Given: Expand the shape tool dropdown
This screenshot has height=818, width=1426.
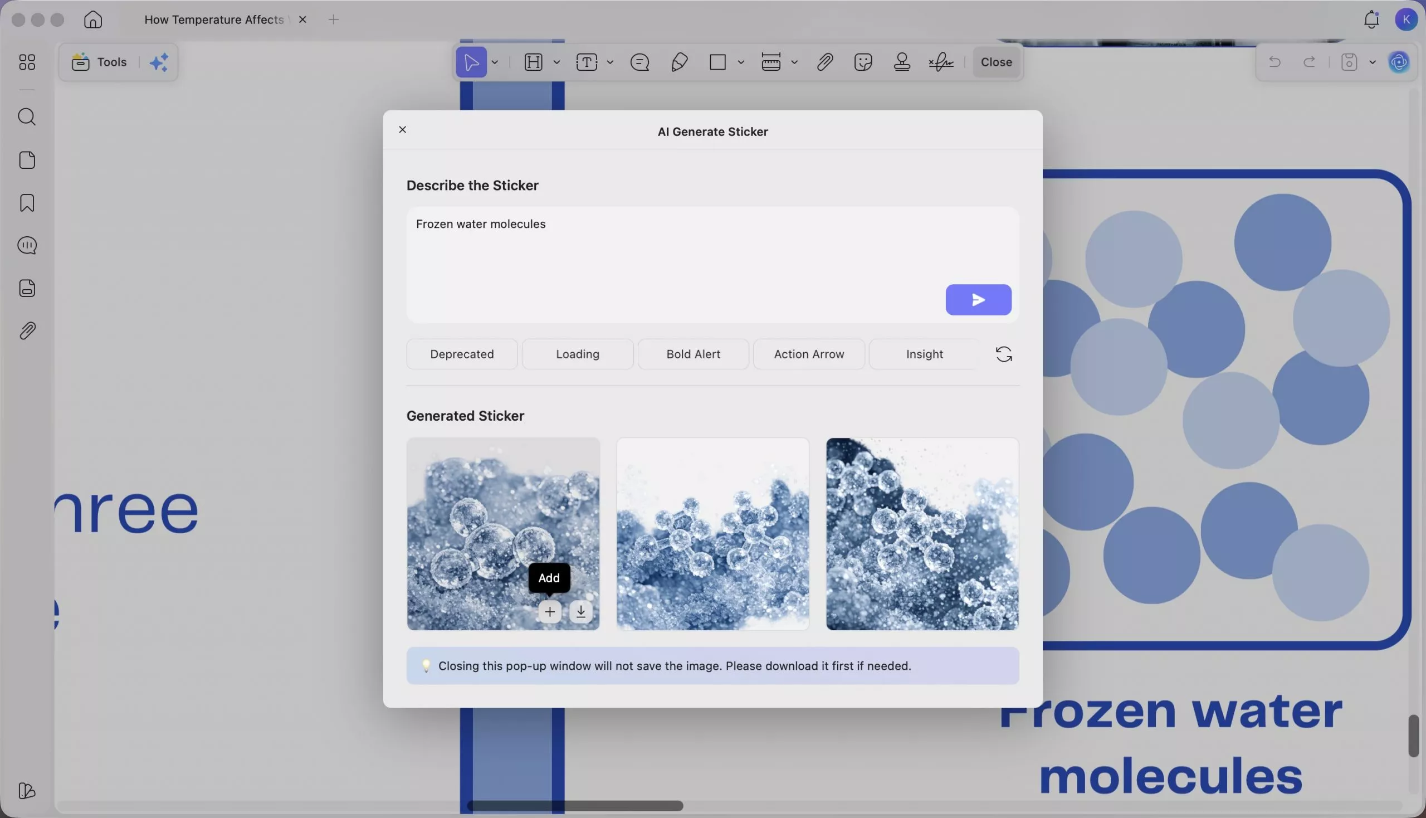Looking at the screenshot, I should pos(741,62).
